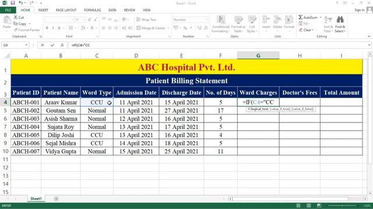This screenshot has width=373, height=209.
Task: Switch to the PAGE LAYOUT tab
Action: [66, 10]
